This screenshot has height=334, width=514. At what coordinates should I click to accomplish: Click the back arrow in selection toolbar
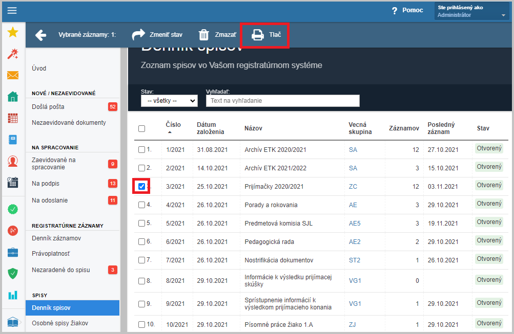[40, 35]
